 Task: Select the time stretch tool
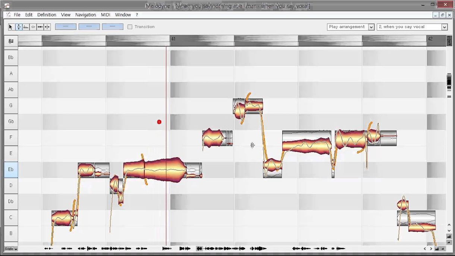tap(40, 27)
